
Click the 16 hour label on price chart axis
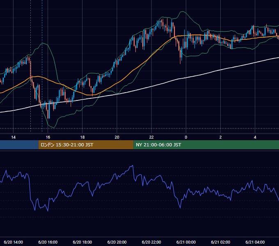pyautogui.click(x=48, y=137)
